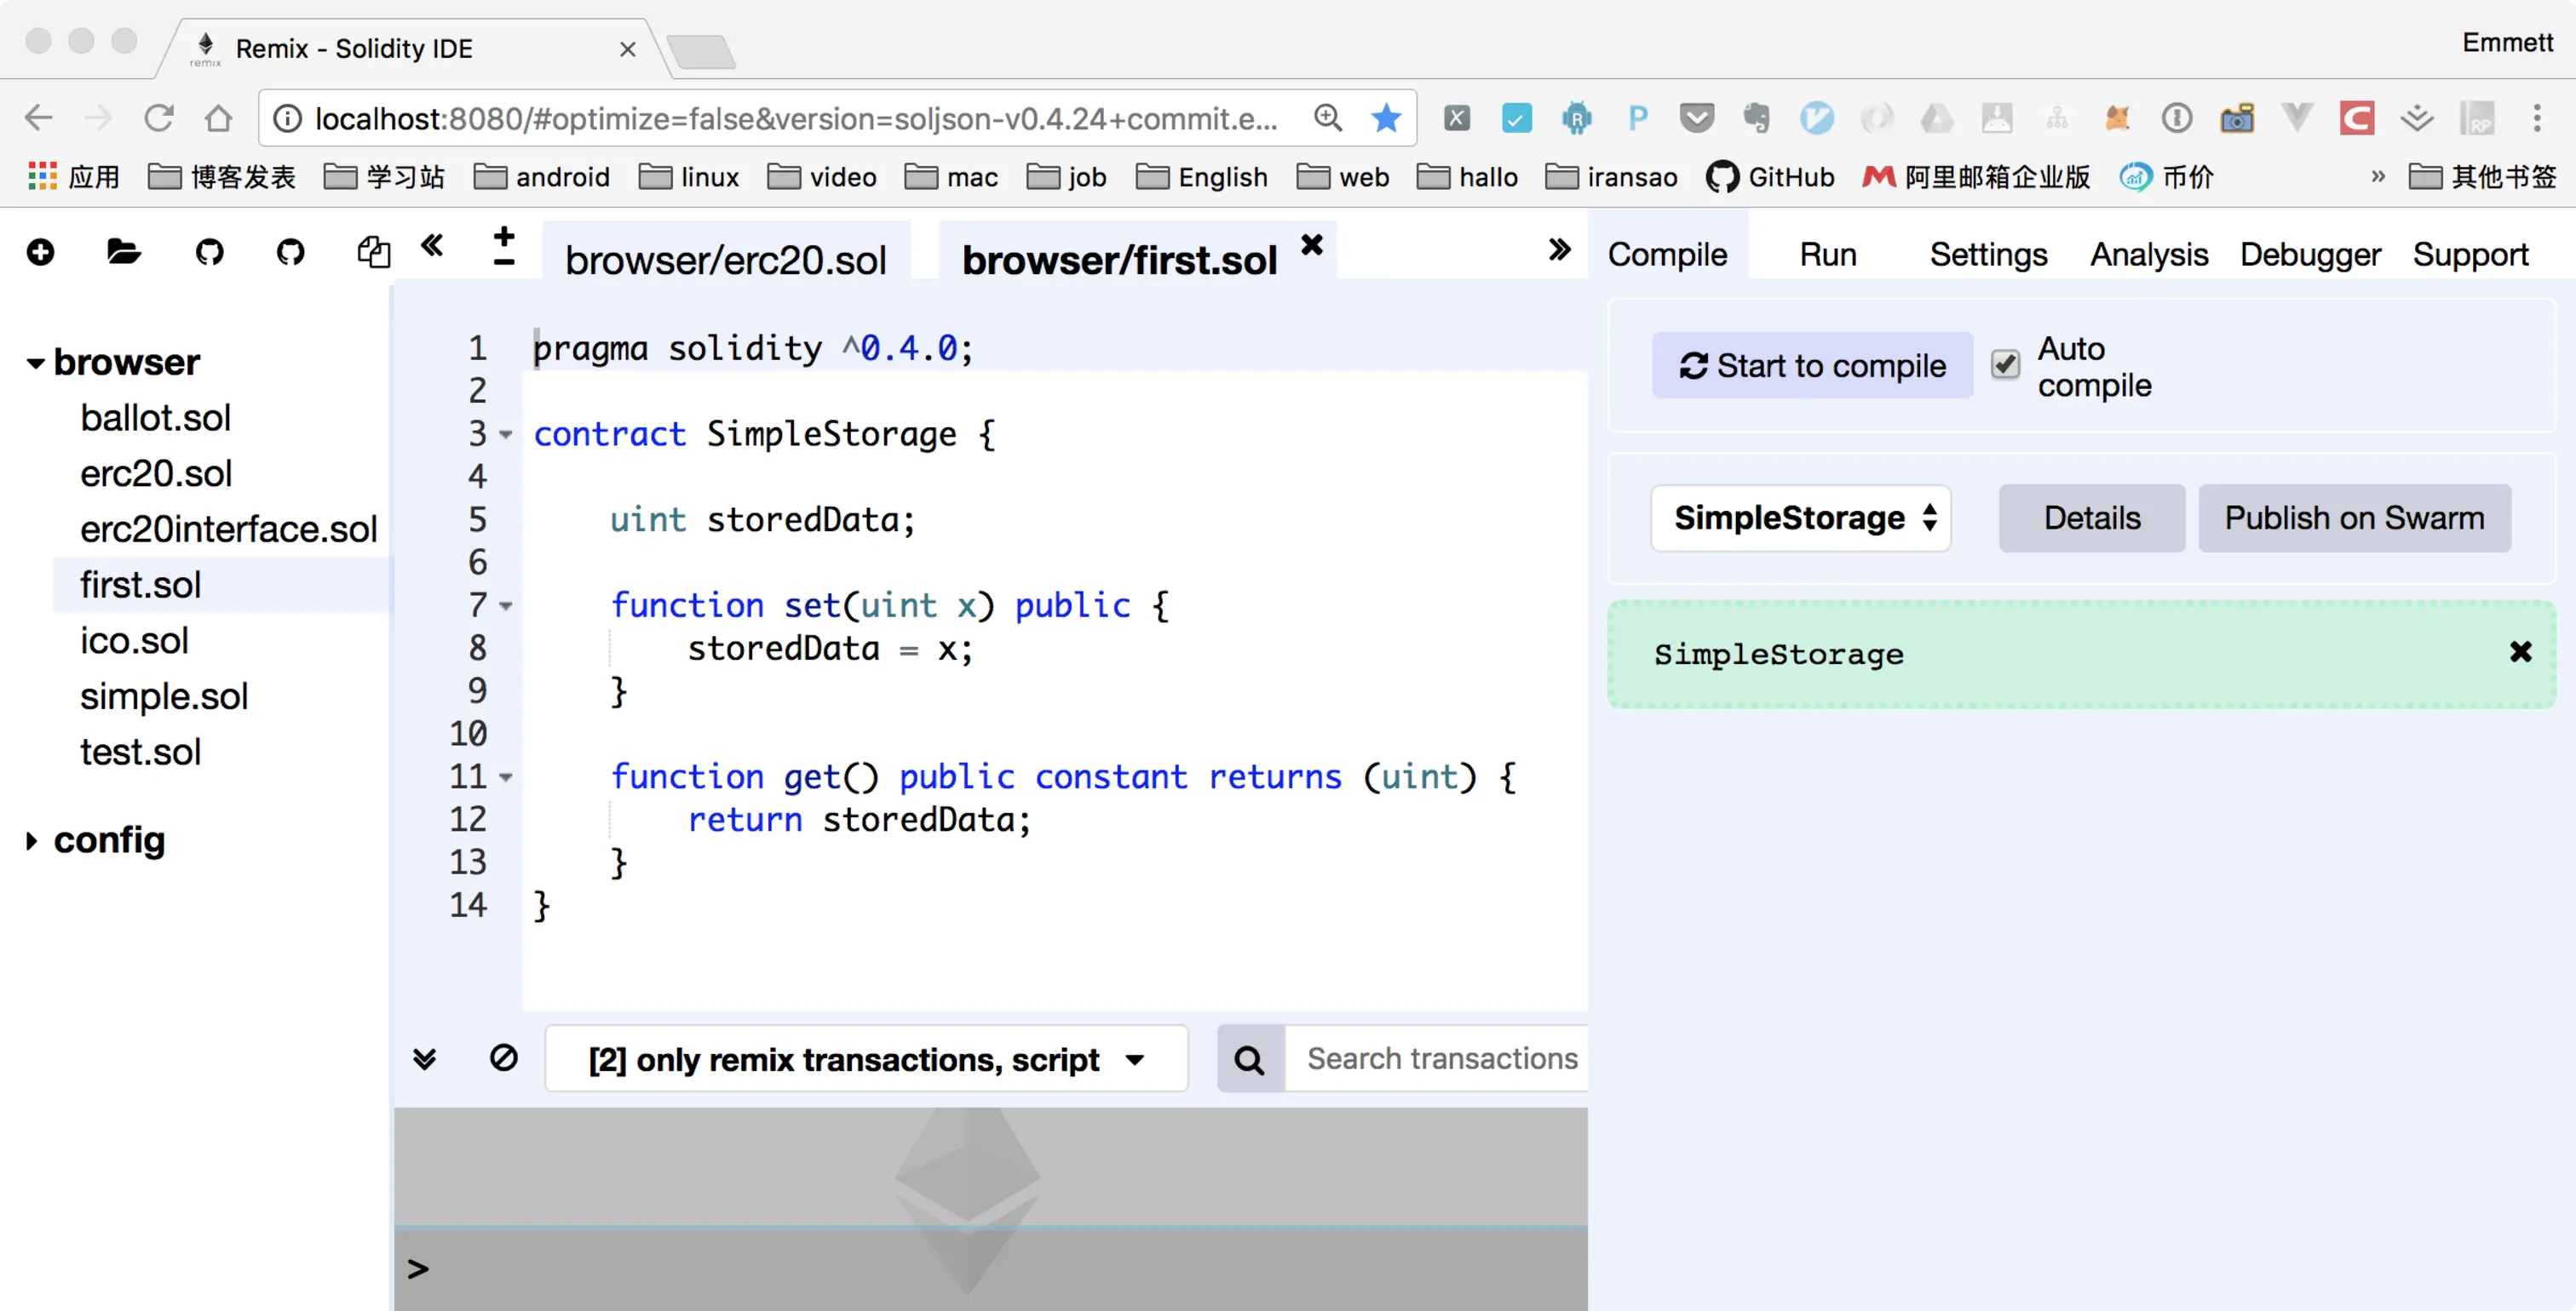Click the clear console circle-slash icon
The image size is (2576, 1311).
[503, 1057]
